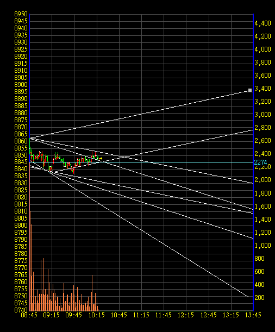The height and width of the screenshot is (332, 275).
Task: Select the grey square handle ending the rising trend line
Action: point(250,90)
